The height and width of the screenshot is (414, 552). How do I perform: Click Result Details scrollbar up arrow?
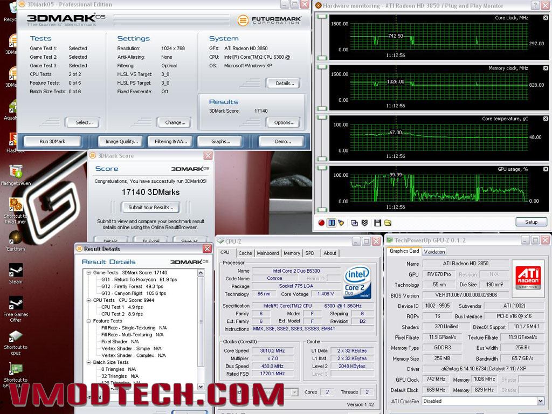point(201,272)
